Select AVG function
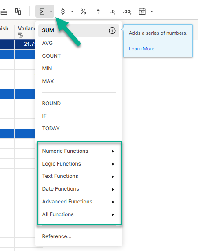 pyautogui.click(x=79, y=43)
